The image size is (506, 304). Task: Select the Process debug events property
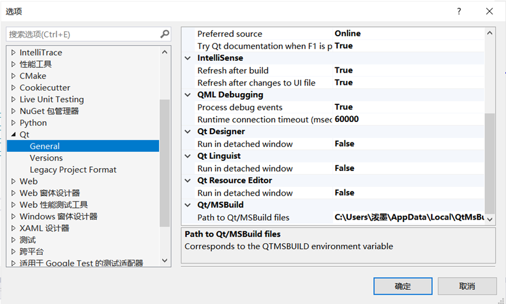pos(240,107)
